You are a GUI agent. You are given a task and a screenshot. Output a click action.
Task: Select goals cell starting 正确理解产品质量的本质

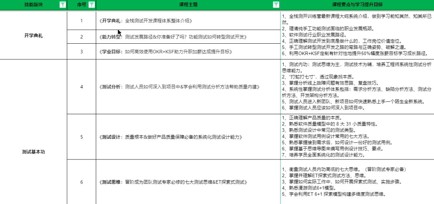357,137
